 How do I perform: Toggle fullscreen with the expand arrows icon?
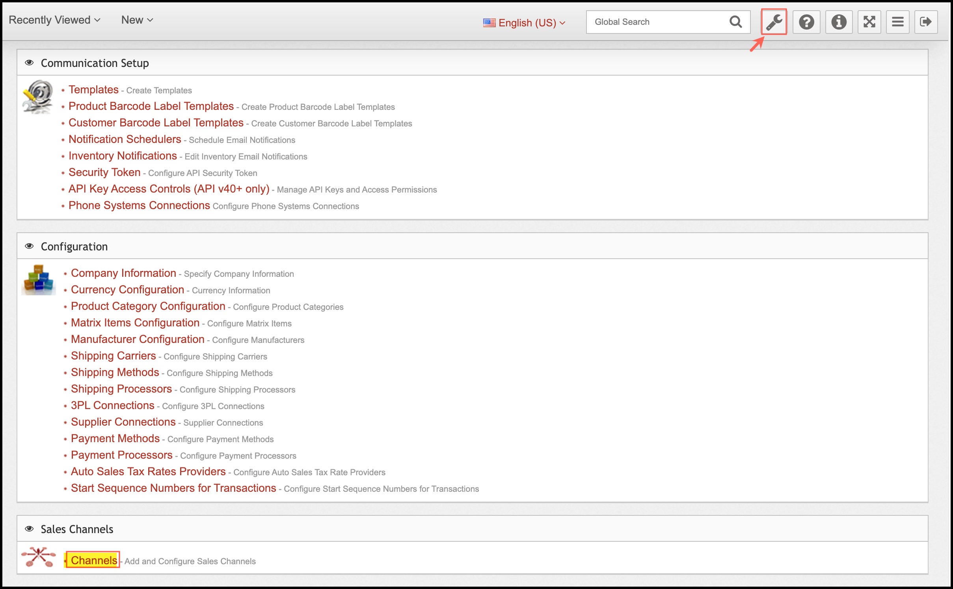(x=869, y=22)
